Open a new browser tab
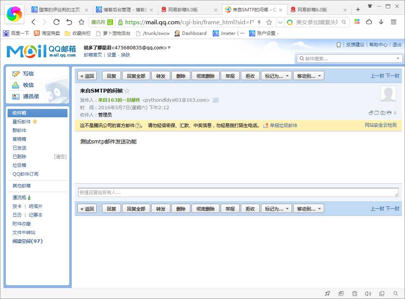 (x=358, y=9)
